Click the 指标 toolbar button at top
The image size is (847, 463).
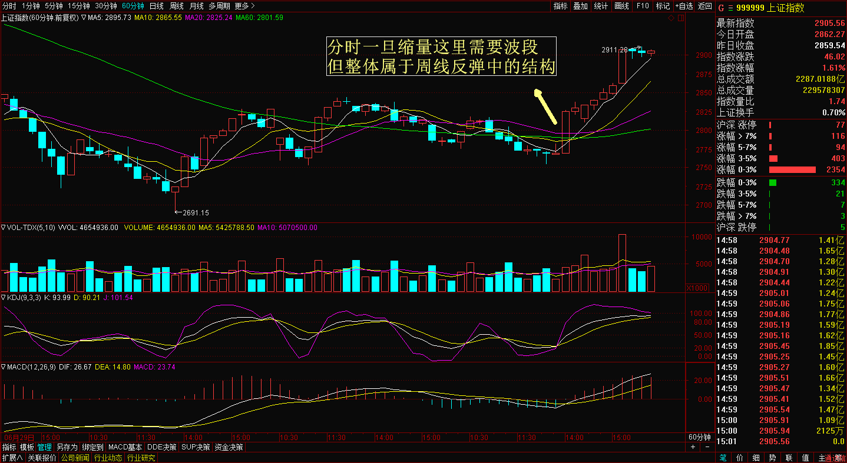coord(560,6)
